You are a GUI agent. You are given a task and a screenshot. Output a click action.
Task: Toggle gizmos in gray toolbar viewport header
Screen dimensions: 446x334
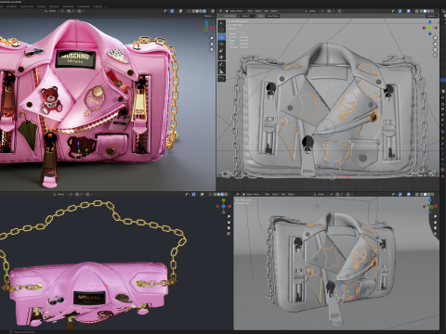(400, 11)
